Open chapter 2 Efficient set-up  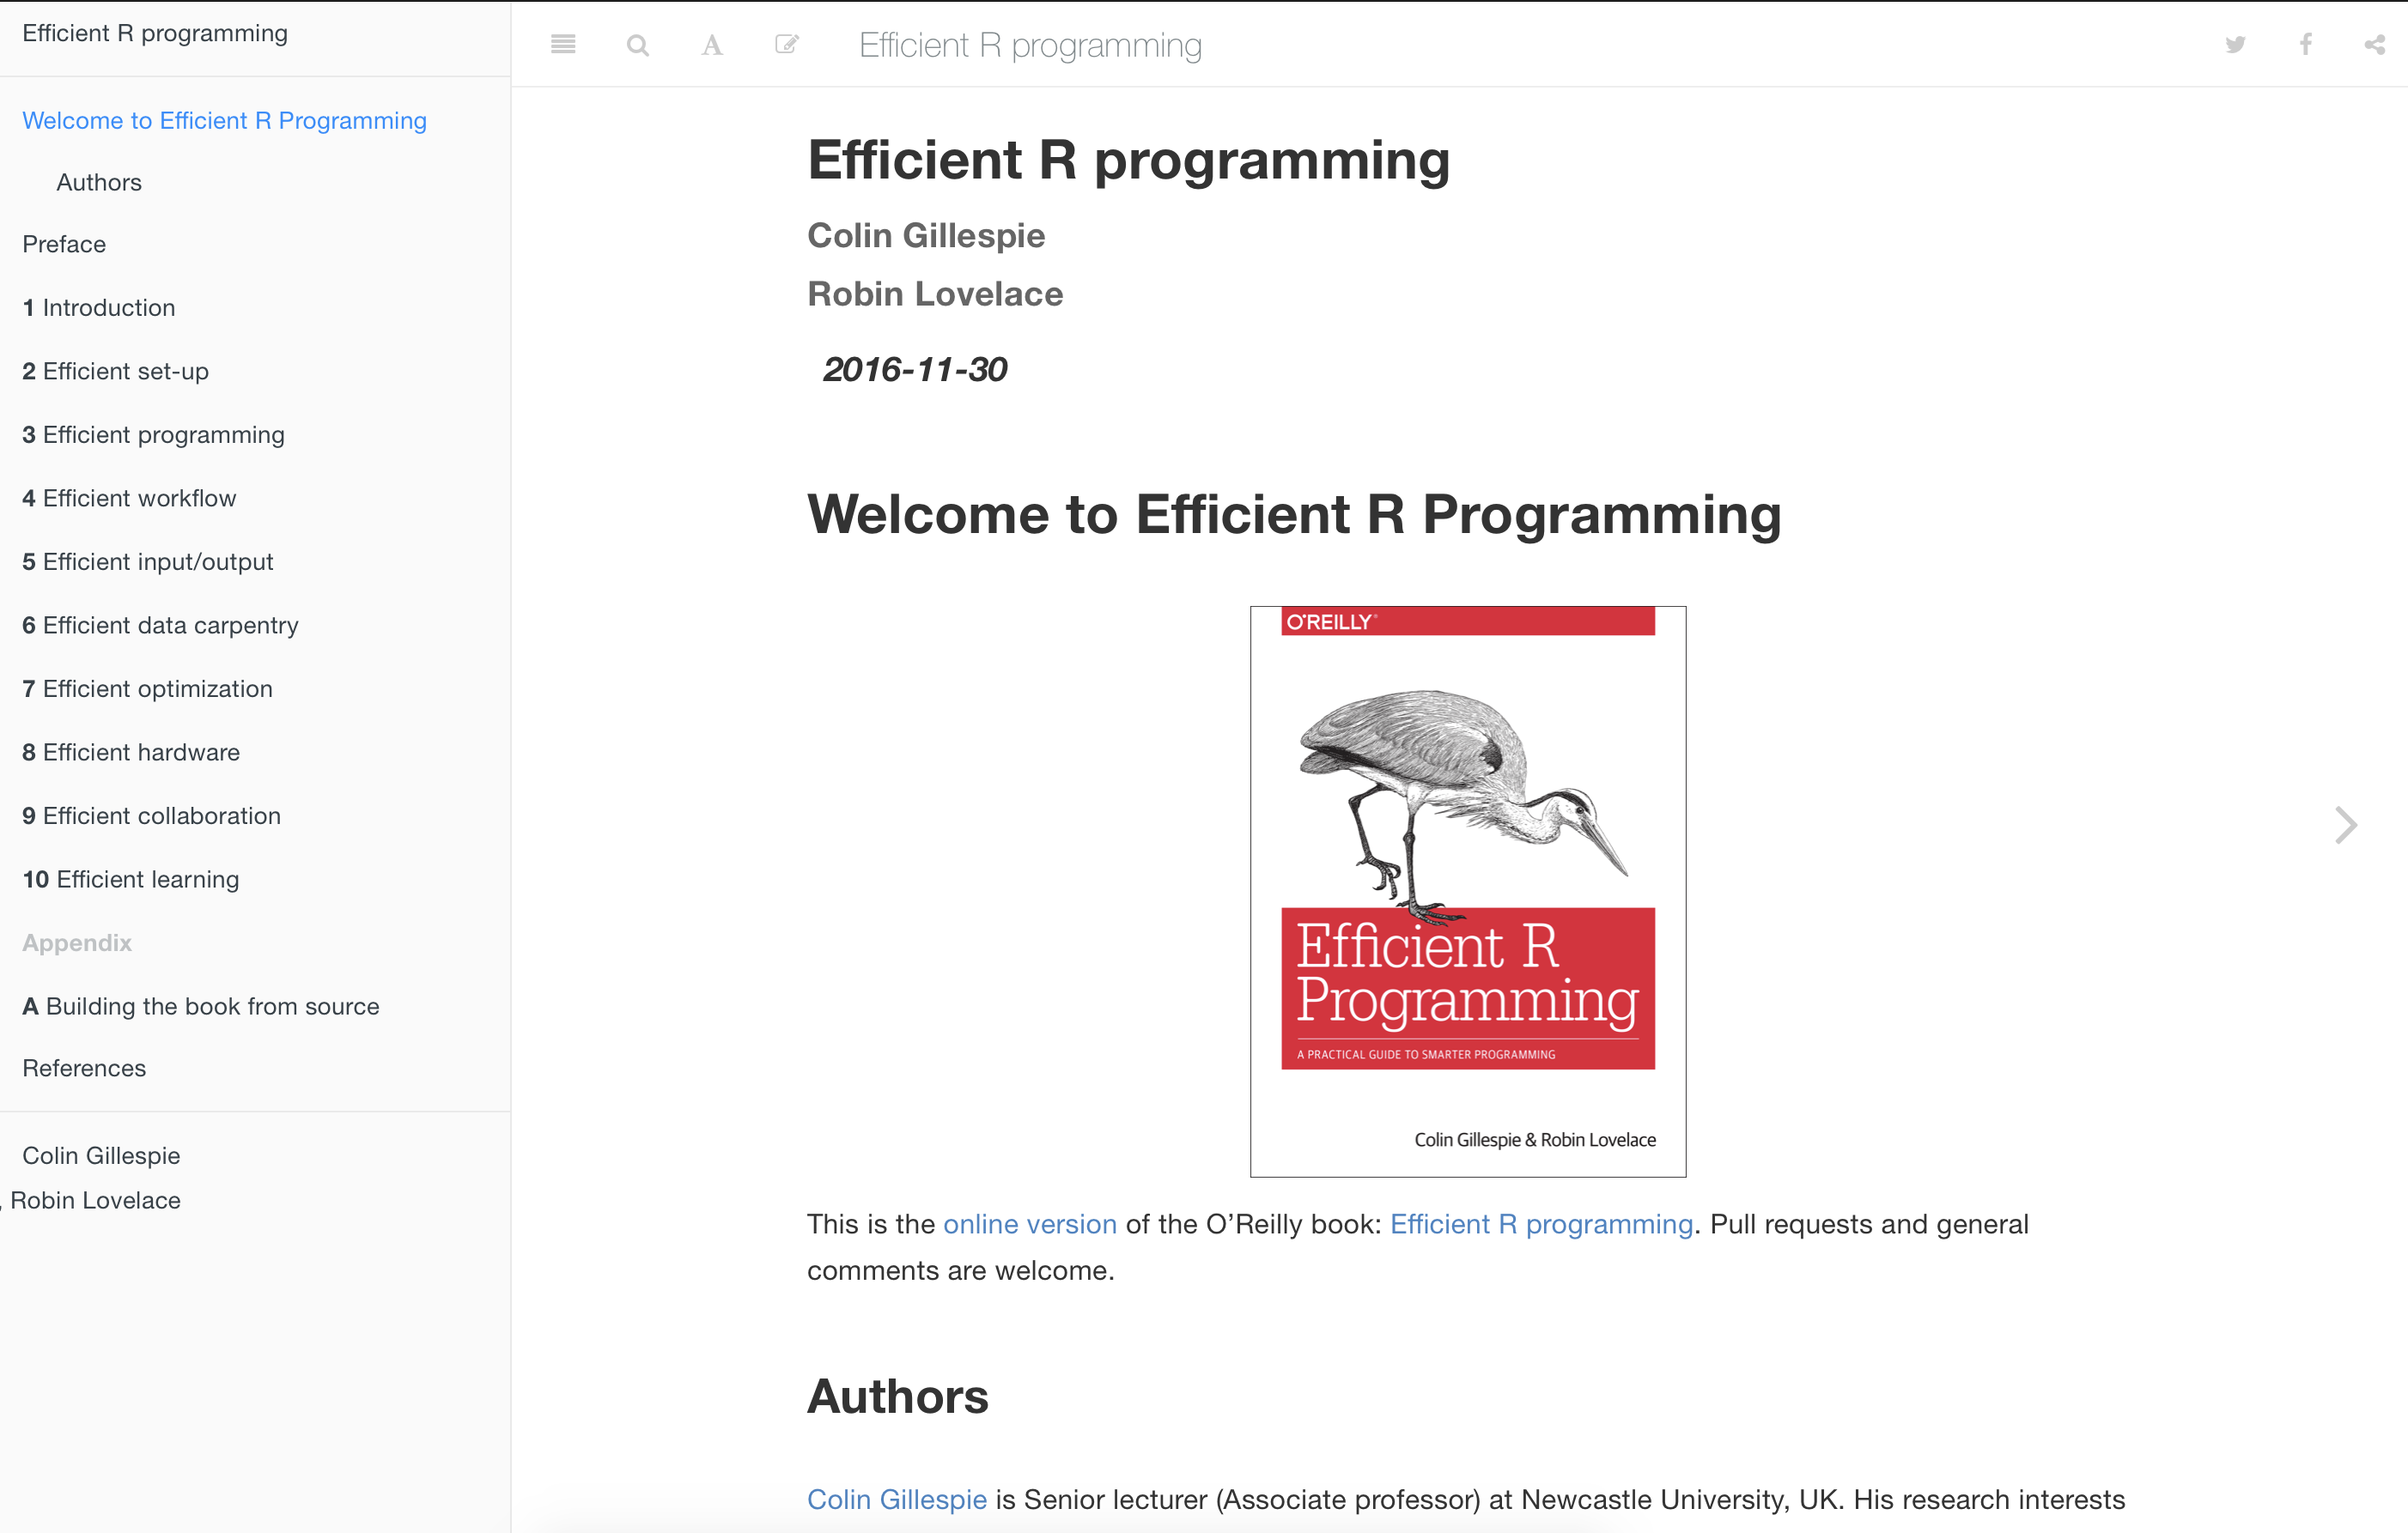tap(116, 371)
